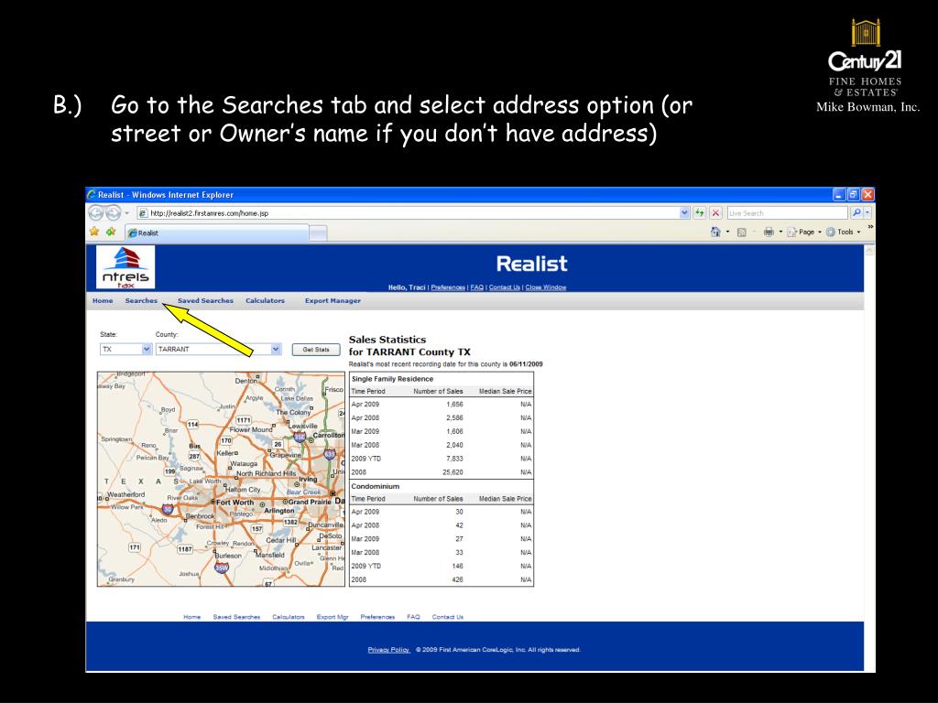Click the 2009 YTD sales value 7,833
This screenshot has width=938, height=703.
(454, 459)
